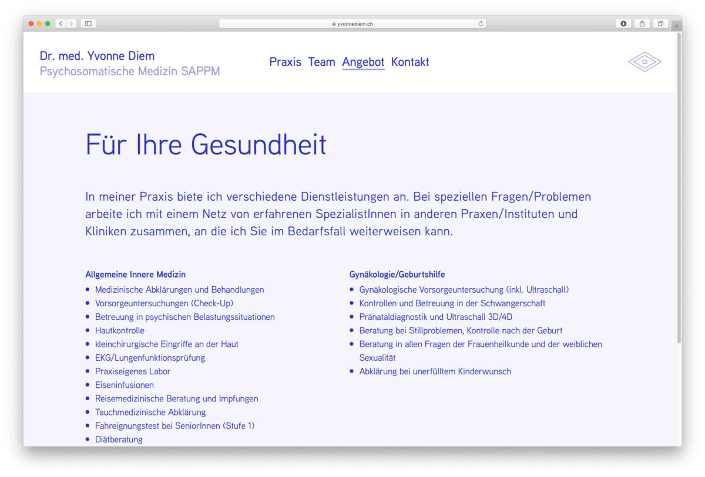Screen dimensions: 705x477
Task: Click the vertical page scrollbar
Action: coord(679,188)
